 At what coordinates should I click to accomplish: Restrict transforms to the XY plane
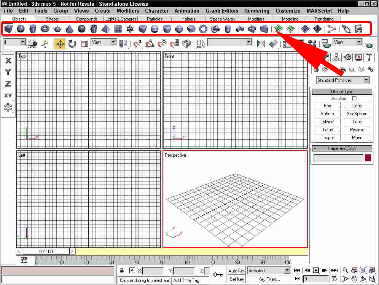[x=8, y=95]
